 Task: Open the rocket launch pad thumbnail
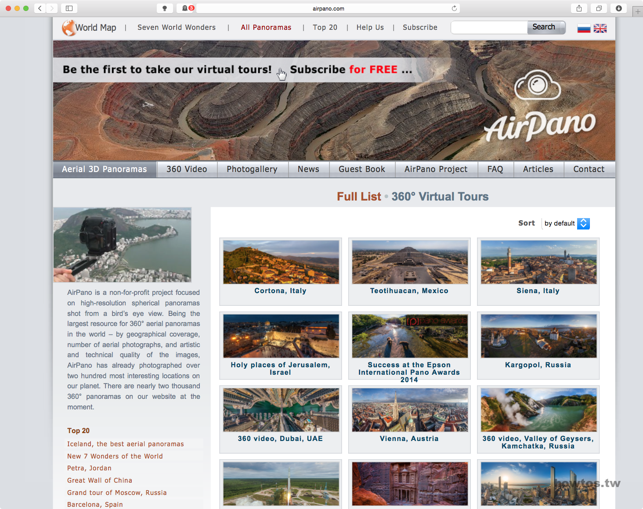(281, 484)
